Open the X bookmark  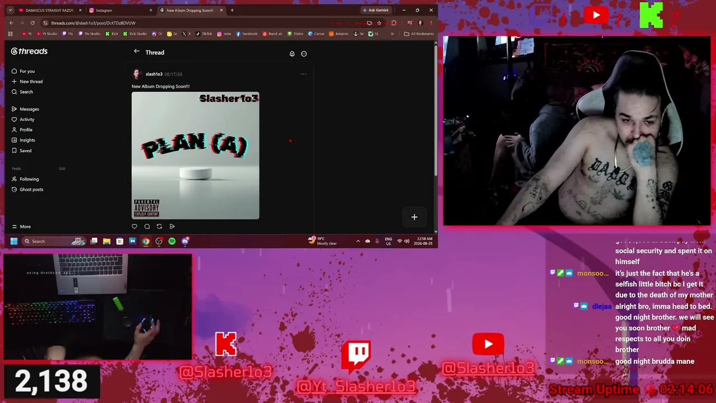tap(187, 34)
